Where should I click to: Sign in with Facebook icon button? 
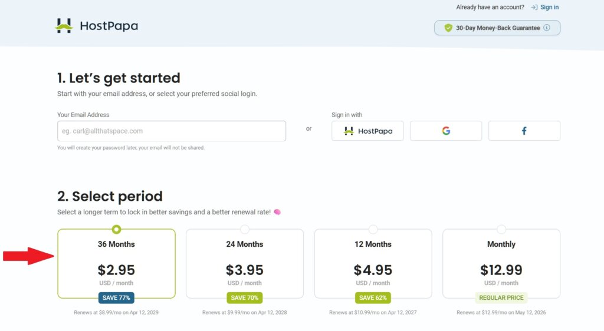[524, 131]
